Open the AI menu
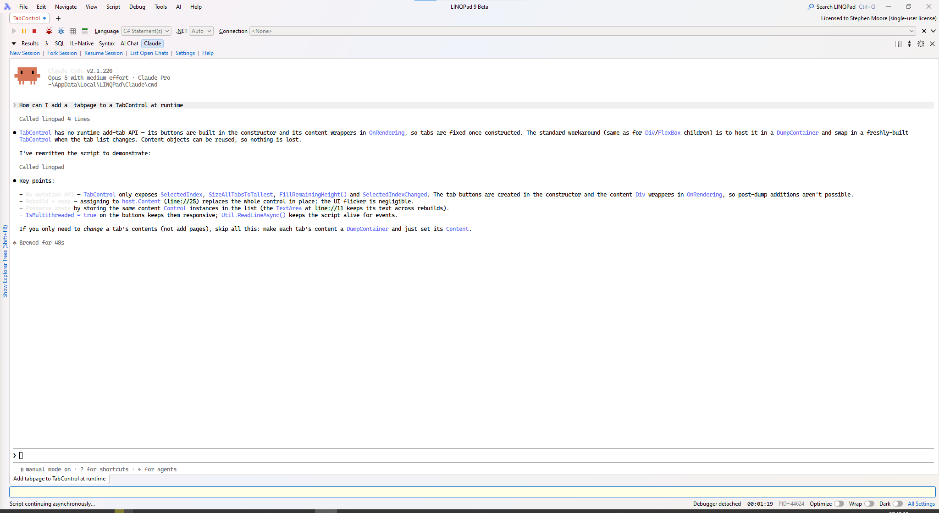Viewport: 939px width, 513px height. [178, 7]
